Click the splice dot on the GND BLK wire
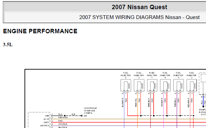206x128 pixels. (x=65, y=116)
